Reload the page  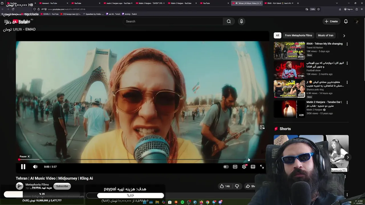click(x=13, y=9)
